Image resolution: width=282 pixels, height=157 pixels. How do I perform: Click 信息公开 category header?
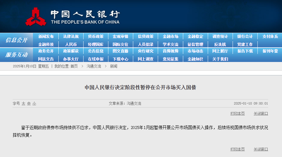coord(16,40)
